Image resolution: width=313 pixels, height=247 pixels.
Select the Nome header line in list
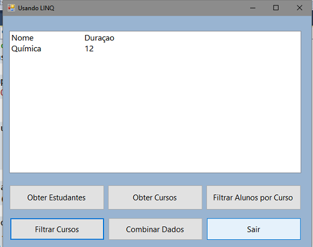pyautogui.click(x=155, y=38)
